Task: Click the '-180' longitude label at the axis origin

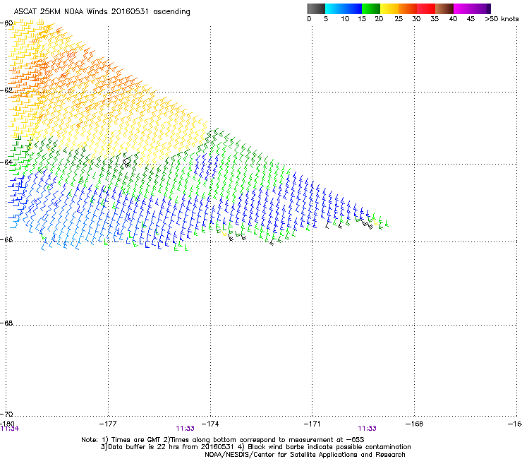Action: tap(7, 424)
